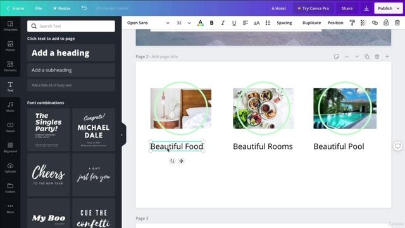Image resolution: width=405 pixels, height=228 pixels.
Task: Toggle italic formatting
Action: tap(223, 23)
